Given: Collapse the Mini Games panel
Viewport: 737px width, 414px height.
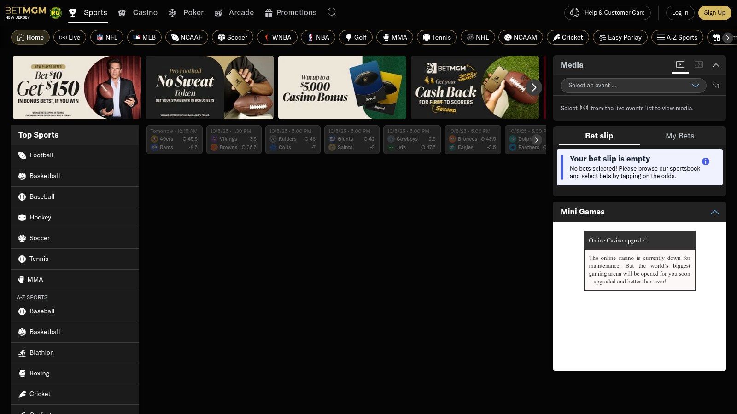Looking at the screenshot, I should pyautogui.click(x=714, y=212).
